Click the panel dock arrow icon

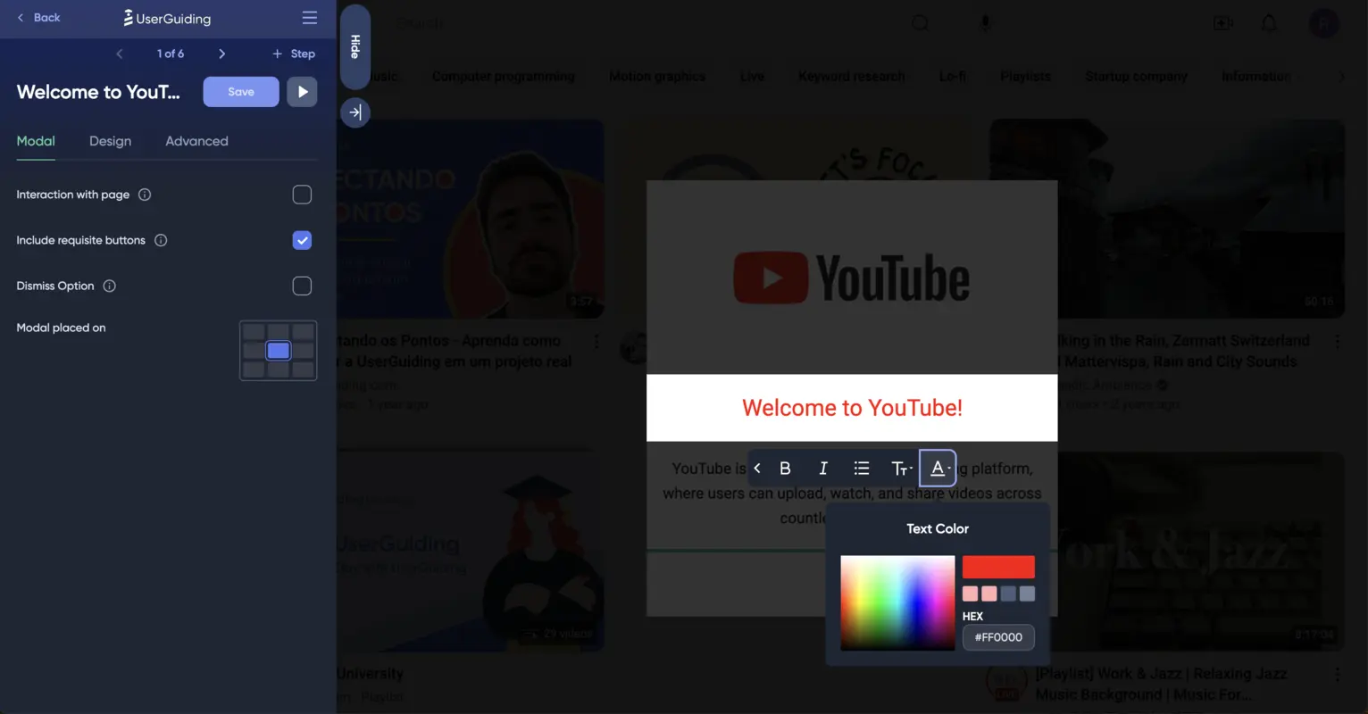(x=355, y=112)
